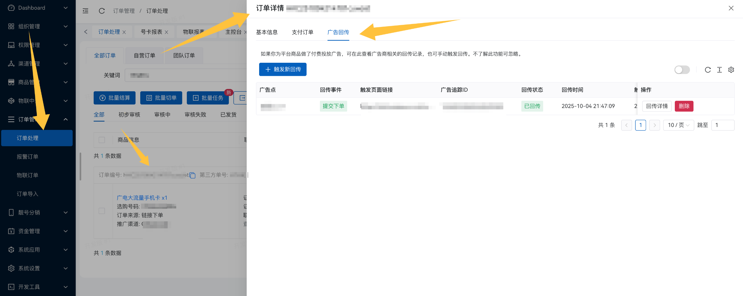Open the row-height adjustment icon
The height and width of the screenshot is (296, 743).
point(719,70)
